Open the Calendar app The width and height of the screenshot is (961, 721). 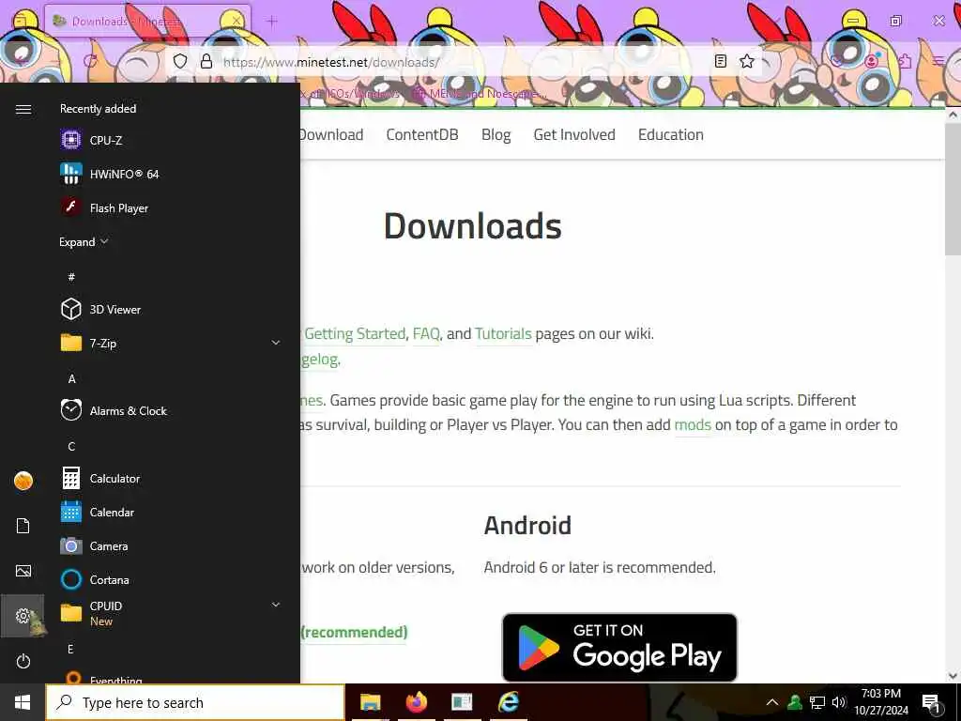click(172, 512)
